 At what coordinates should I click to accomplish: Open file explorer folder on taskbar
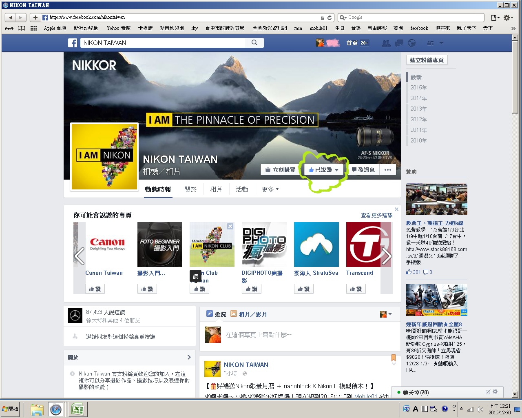(x=37, y=409)
